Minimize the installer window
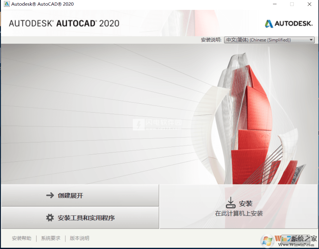Screen dimensions: 319x249 coord(274,4)
